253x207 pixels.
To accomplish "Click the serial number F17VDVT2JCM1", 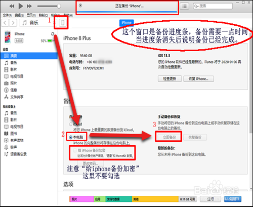I will [94, 68].
